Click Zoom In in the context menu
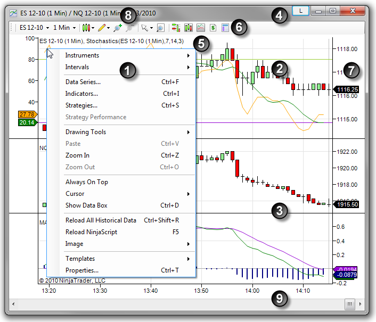The height and width of the screenshot is (322, 376). 77,155
